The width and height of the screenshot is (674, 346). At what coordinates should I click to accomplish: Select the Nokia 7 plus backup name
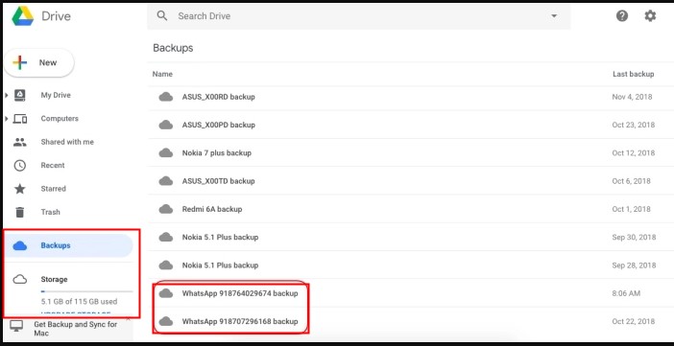coord(217,152)
